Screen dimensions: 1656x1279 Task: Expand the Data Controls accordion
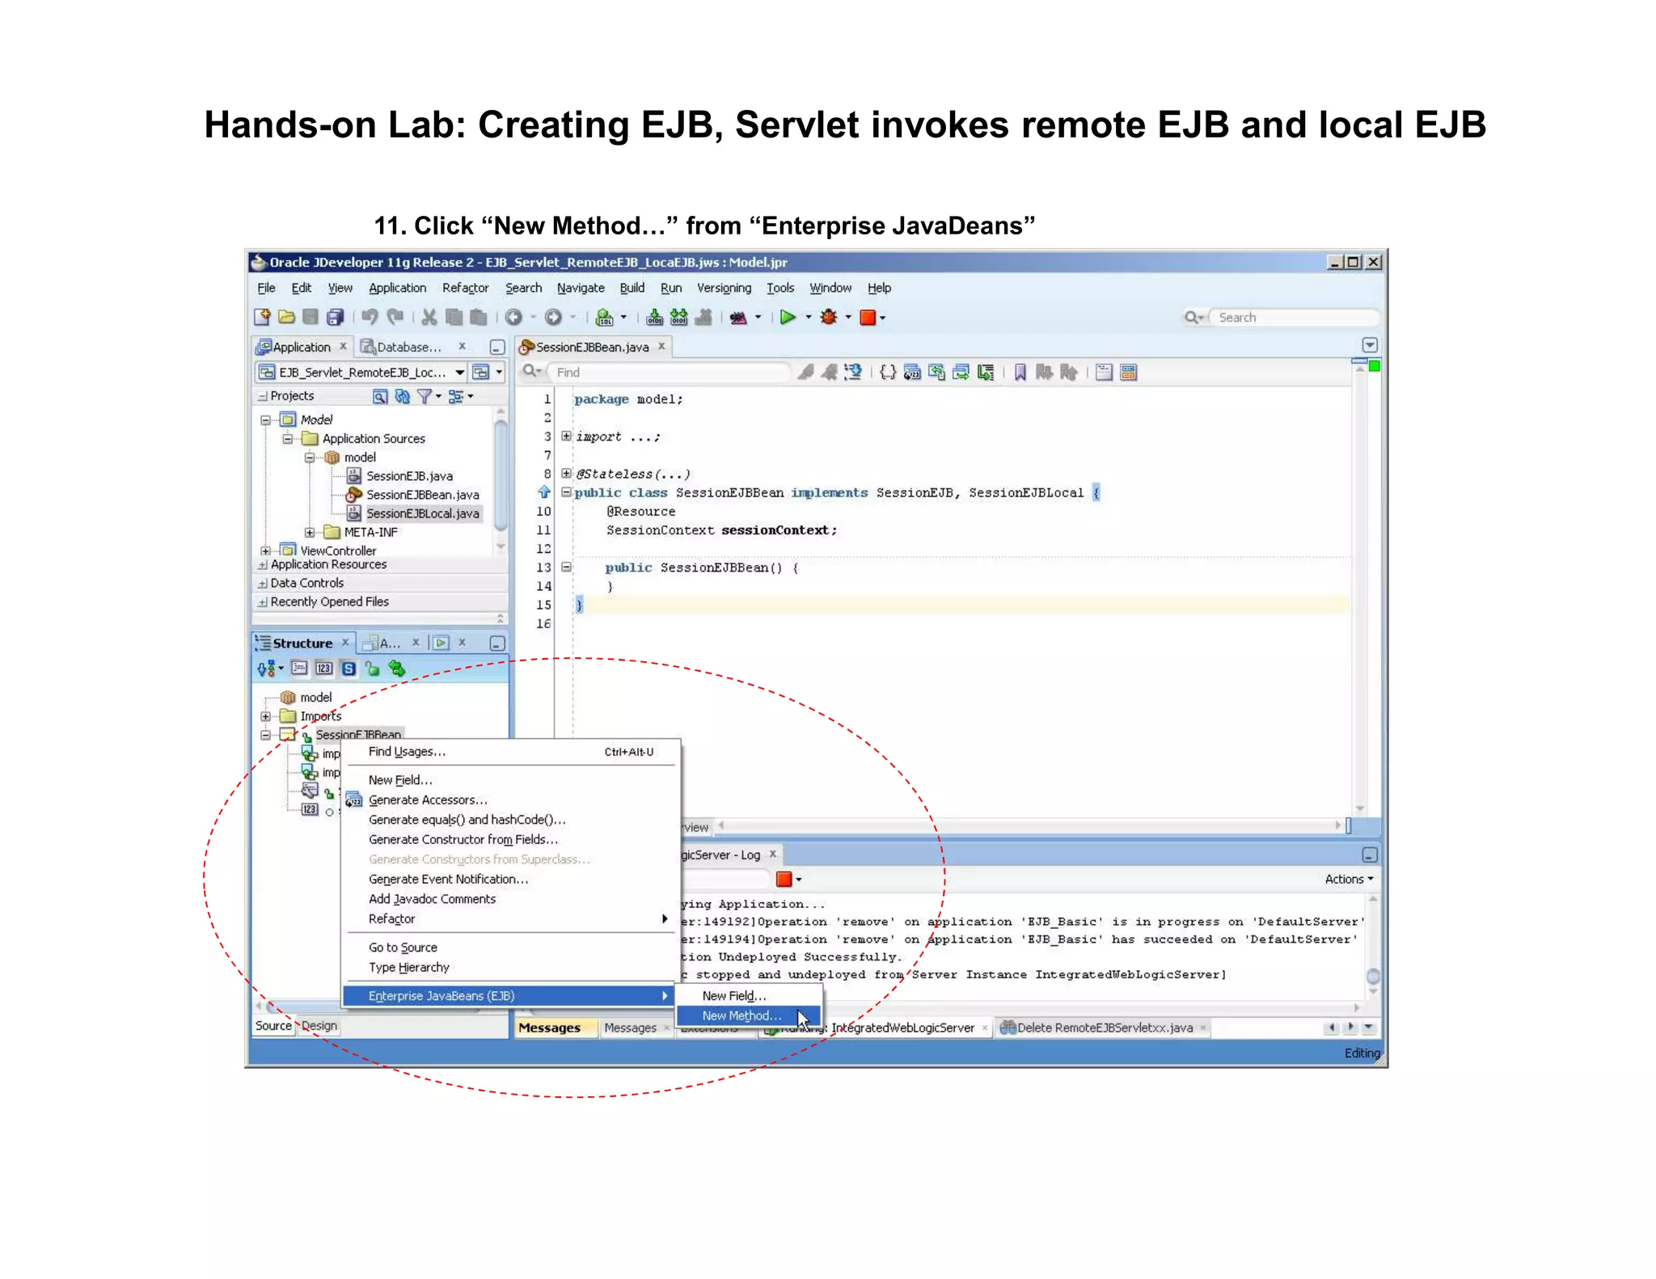pos(262,584)
